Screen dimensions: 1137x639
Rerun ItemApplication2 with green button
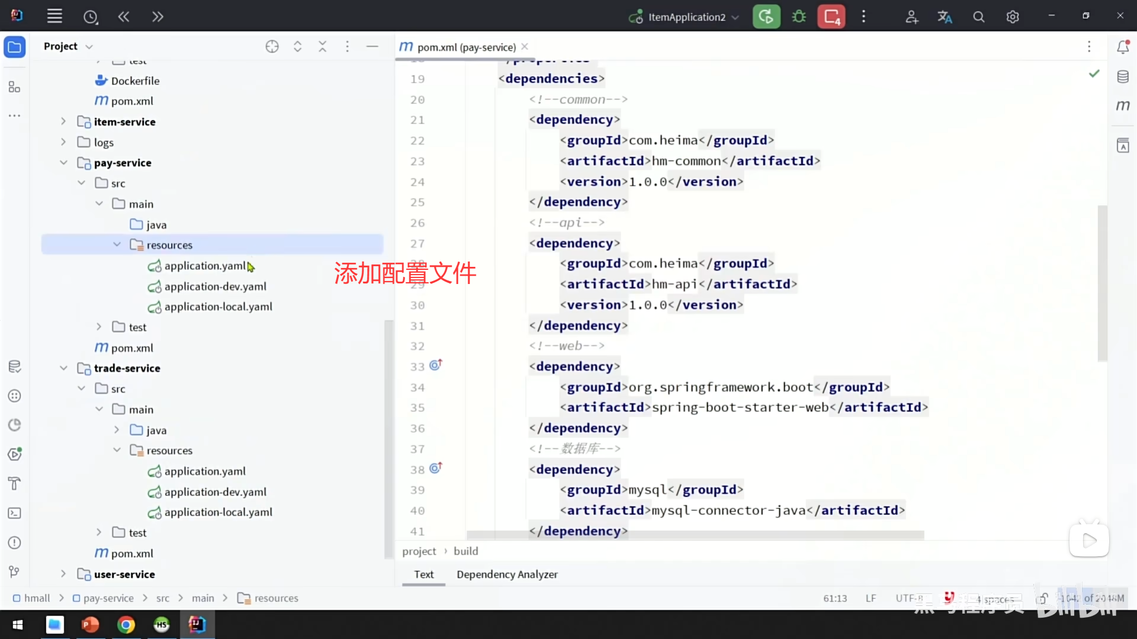pyautogui.click(x=766, y=17)
